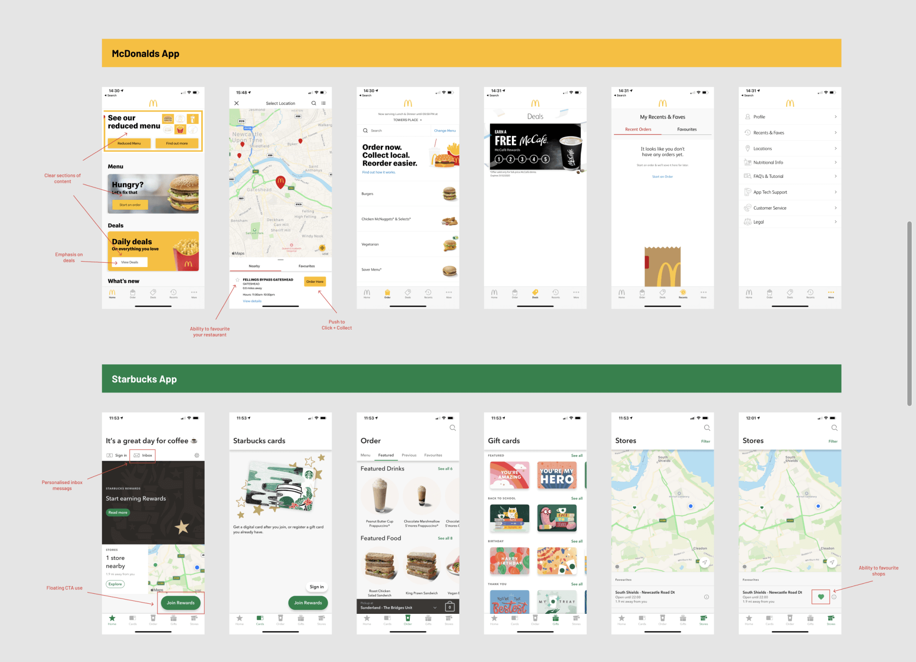Screen dimensions: 916x662
Task: Select the Recent Orders tab
Action: (x=638, y=129)
